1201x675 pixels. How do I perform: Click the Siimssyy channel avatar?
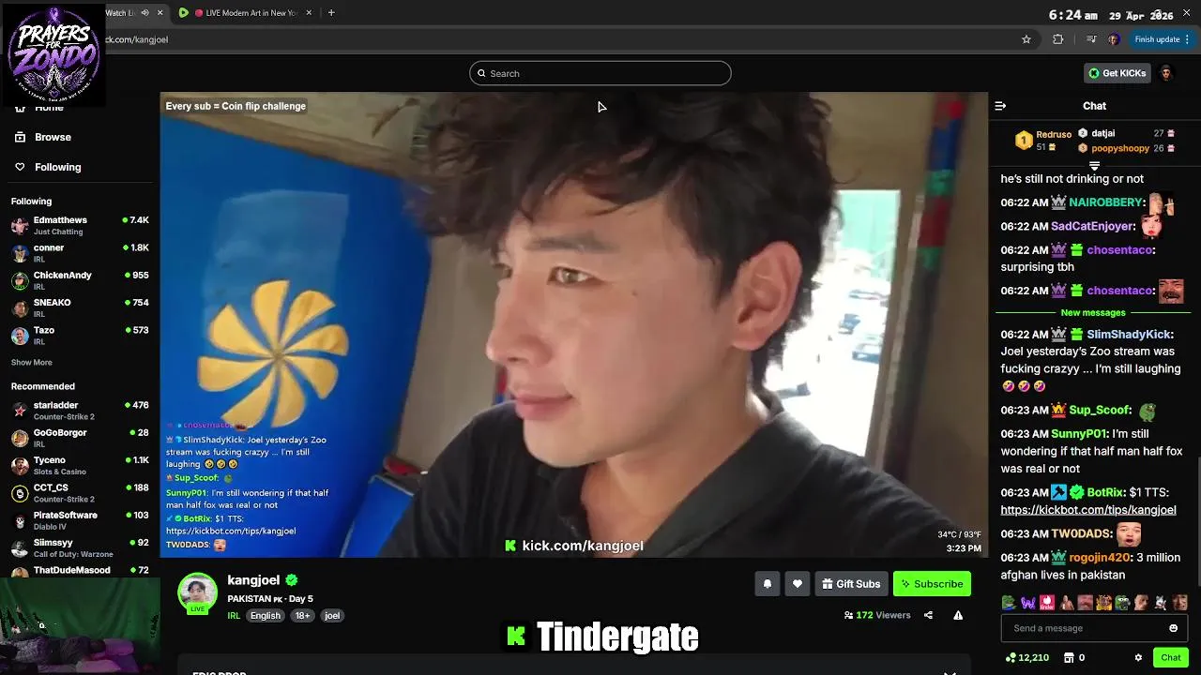(x=20, y=547)
